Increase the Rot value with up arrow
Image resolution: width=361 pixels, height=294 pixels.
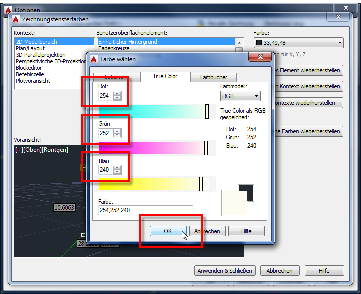(x=117, y=94)
